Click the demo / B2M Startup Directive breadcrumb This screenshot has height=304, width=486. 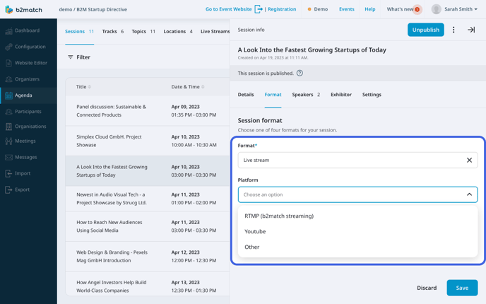(93, 9)
